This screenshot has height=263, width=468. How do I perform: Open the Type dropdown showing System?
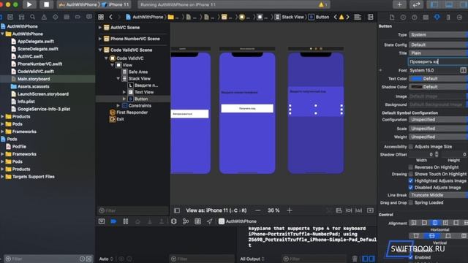pyautogui.click(x=438, y=34)
